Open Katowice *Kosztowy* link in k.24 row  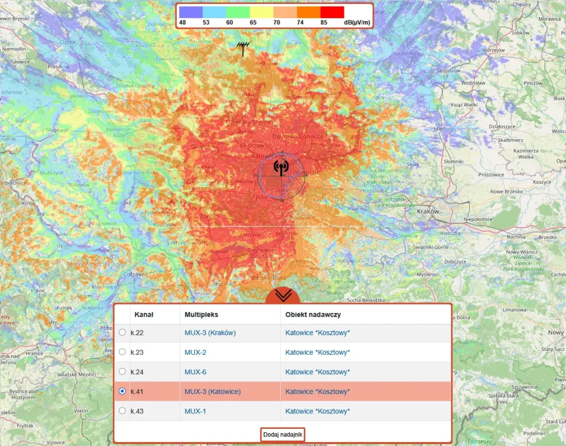point(317,372)
